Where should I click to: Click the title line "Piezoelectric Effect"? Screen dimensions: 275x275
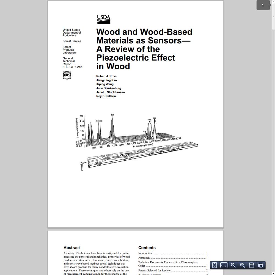click(x=136, y=58)
